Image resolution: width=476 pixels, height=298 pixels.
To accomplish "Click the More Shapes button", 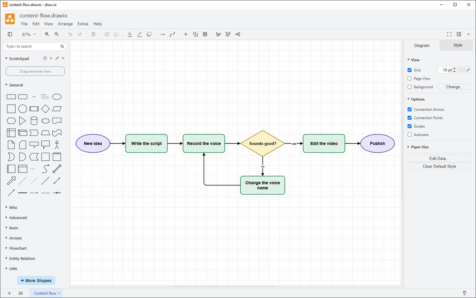I will pos(36,281).
